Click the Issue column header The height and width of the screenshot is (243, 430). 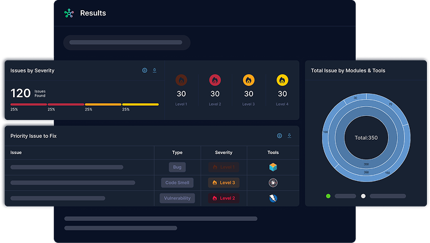click(16, 152)
